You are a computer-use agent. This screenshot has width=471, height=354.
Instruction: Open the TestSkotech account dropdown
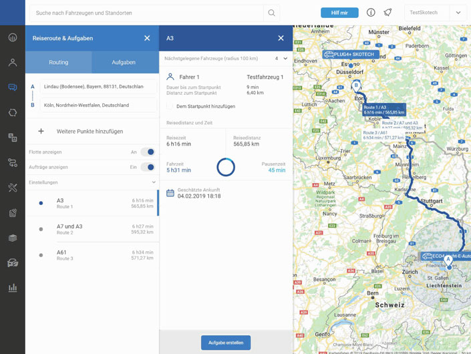[x=458, y=13]
